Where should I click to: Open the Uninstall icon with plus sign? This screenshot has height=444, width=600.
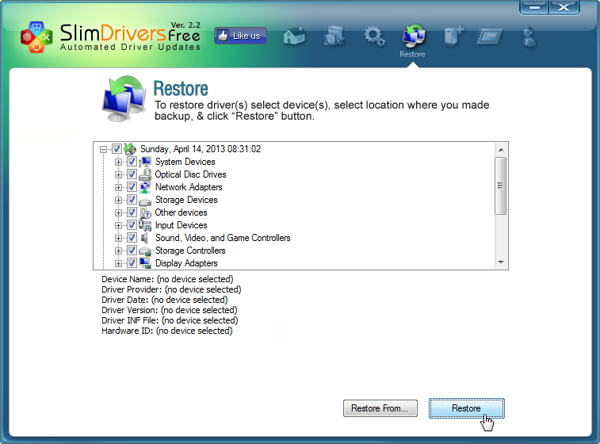(454, 36)
